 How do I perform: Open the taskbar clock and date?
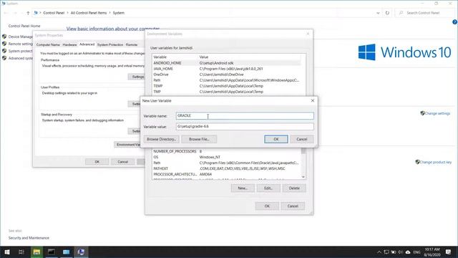432,252
